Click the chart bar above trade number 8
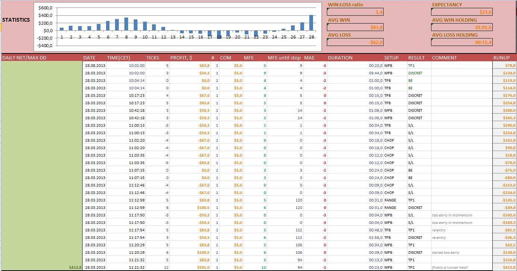The width and height of the screenshot is (517, 271). [x=126, y=24]
